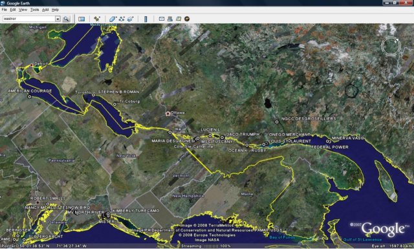414x249 pixels.
Task: Focus the search field containing eastnor
Action: [x=28, y=19]
